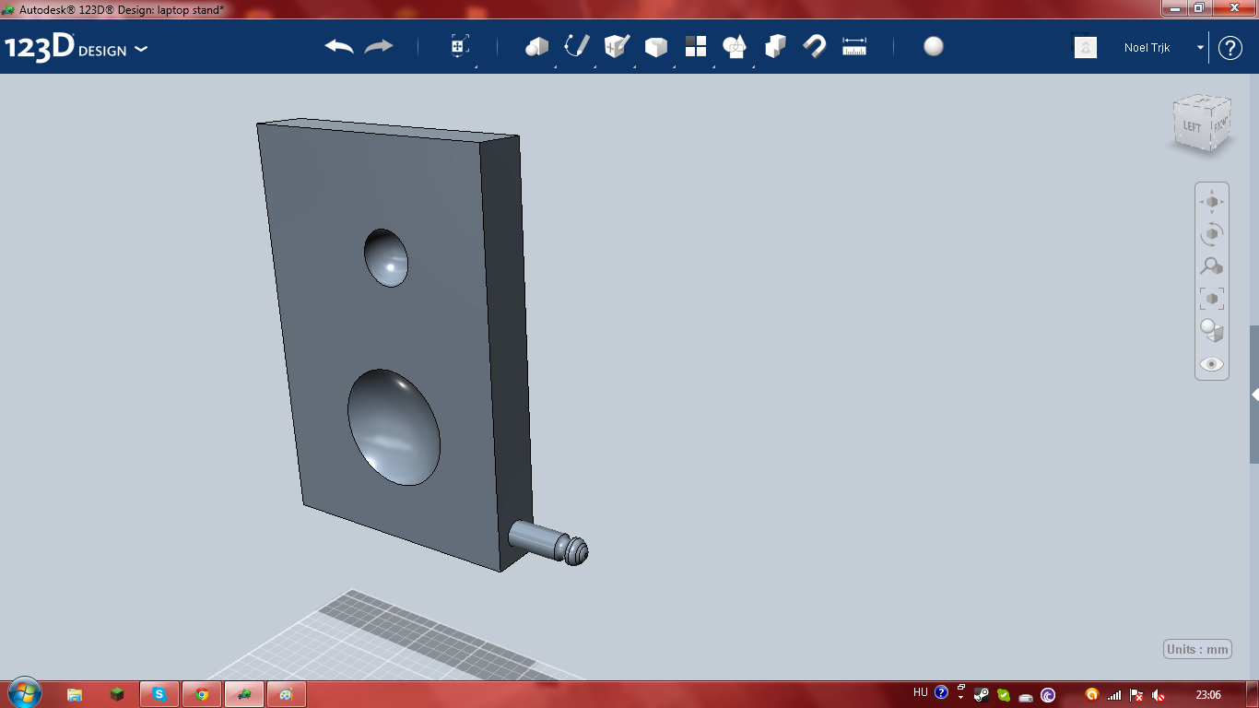Open the Modify tool white cube icon
Image resolution: width=1259 pixels, height=708 pixels.
pyautogui.click(x=656, y=47)
